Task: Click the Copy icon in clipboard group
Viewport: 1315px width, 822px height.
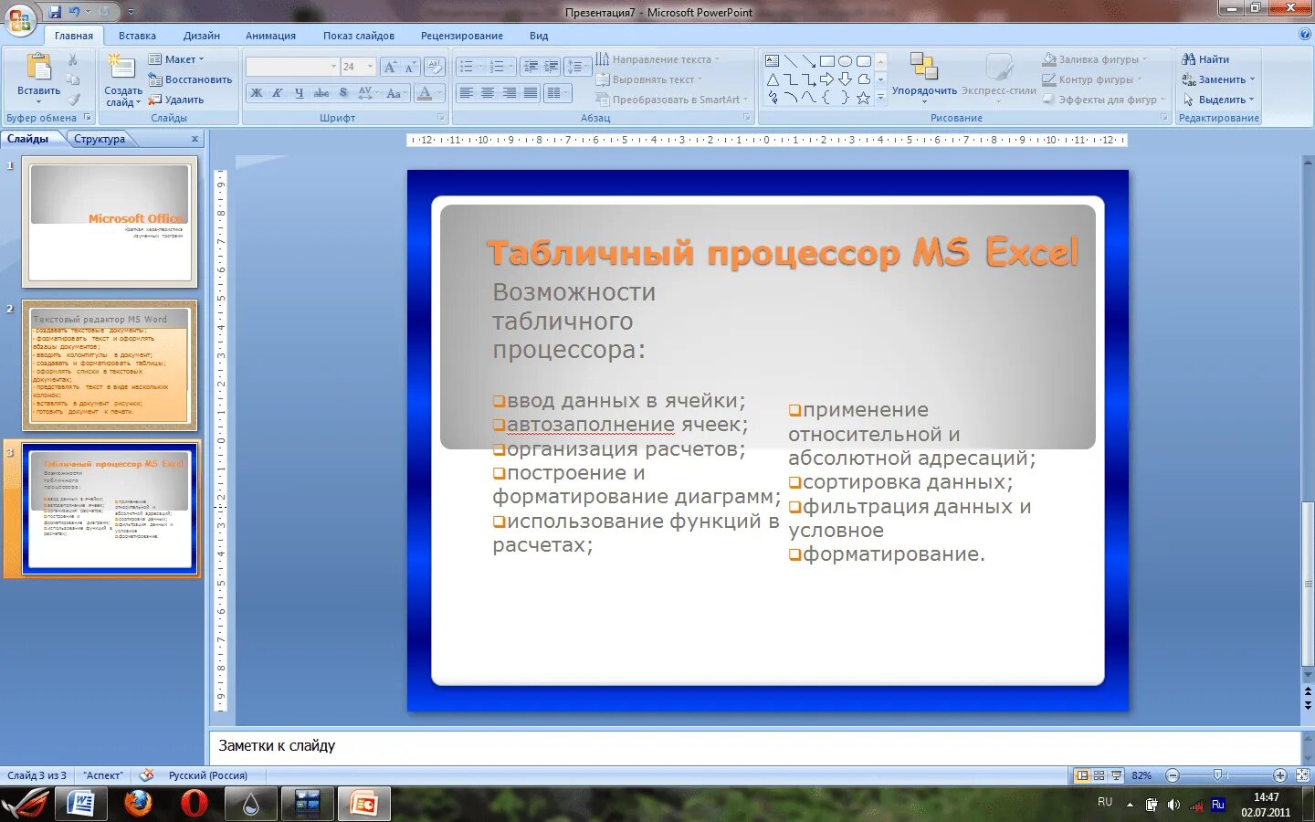Action: pyautogui.click(x=73, y=79)
